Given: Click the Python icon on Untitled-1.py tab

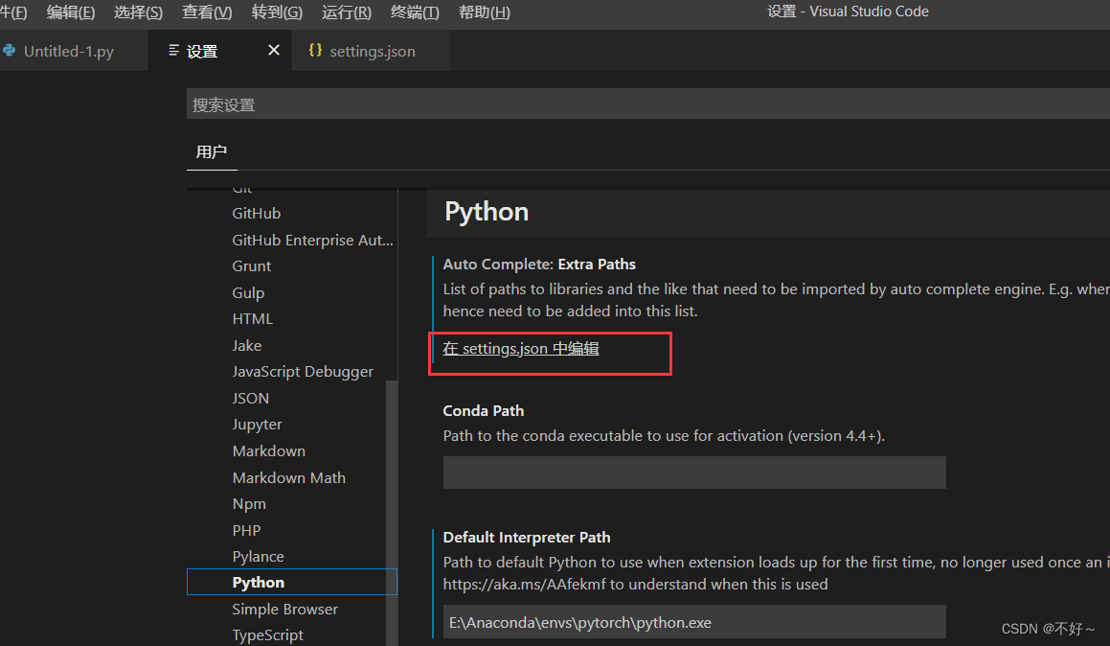Looking at the screenshot, I should click(10, 50).
